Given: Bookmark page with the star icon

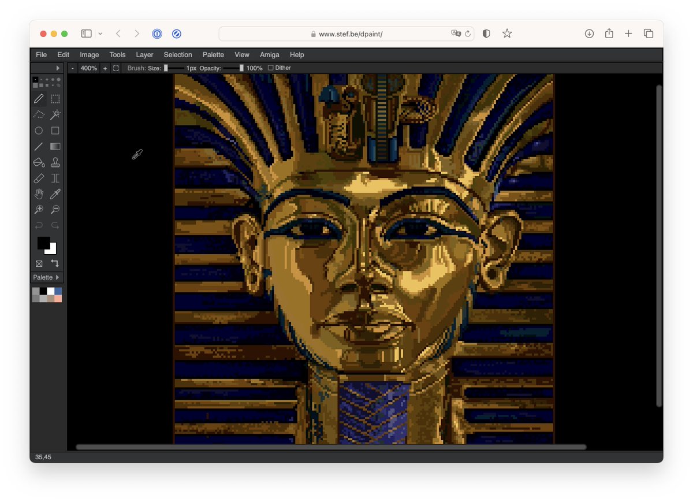Looking at the screenshot, I should 507,34.
